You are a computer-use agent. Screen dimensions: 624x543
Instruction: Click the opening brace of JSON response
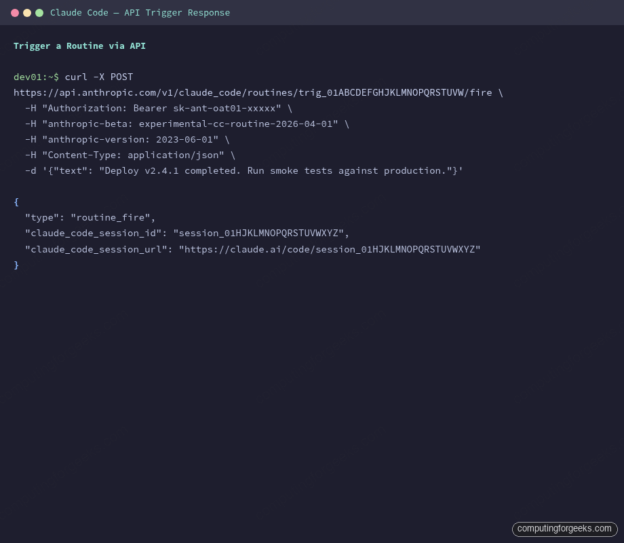(x=16, y=202)
